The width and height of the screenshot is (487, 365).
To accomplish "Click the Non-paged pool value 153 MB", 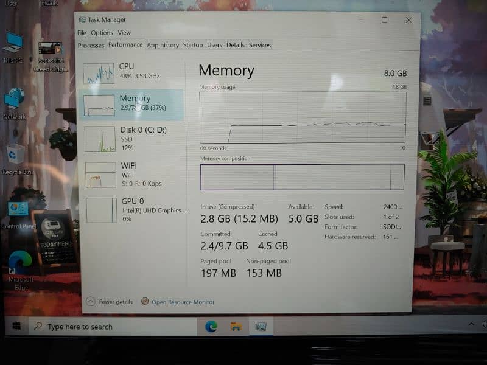I will [264, 273].
